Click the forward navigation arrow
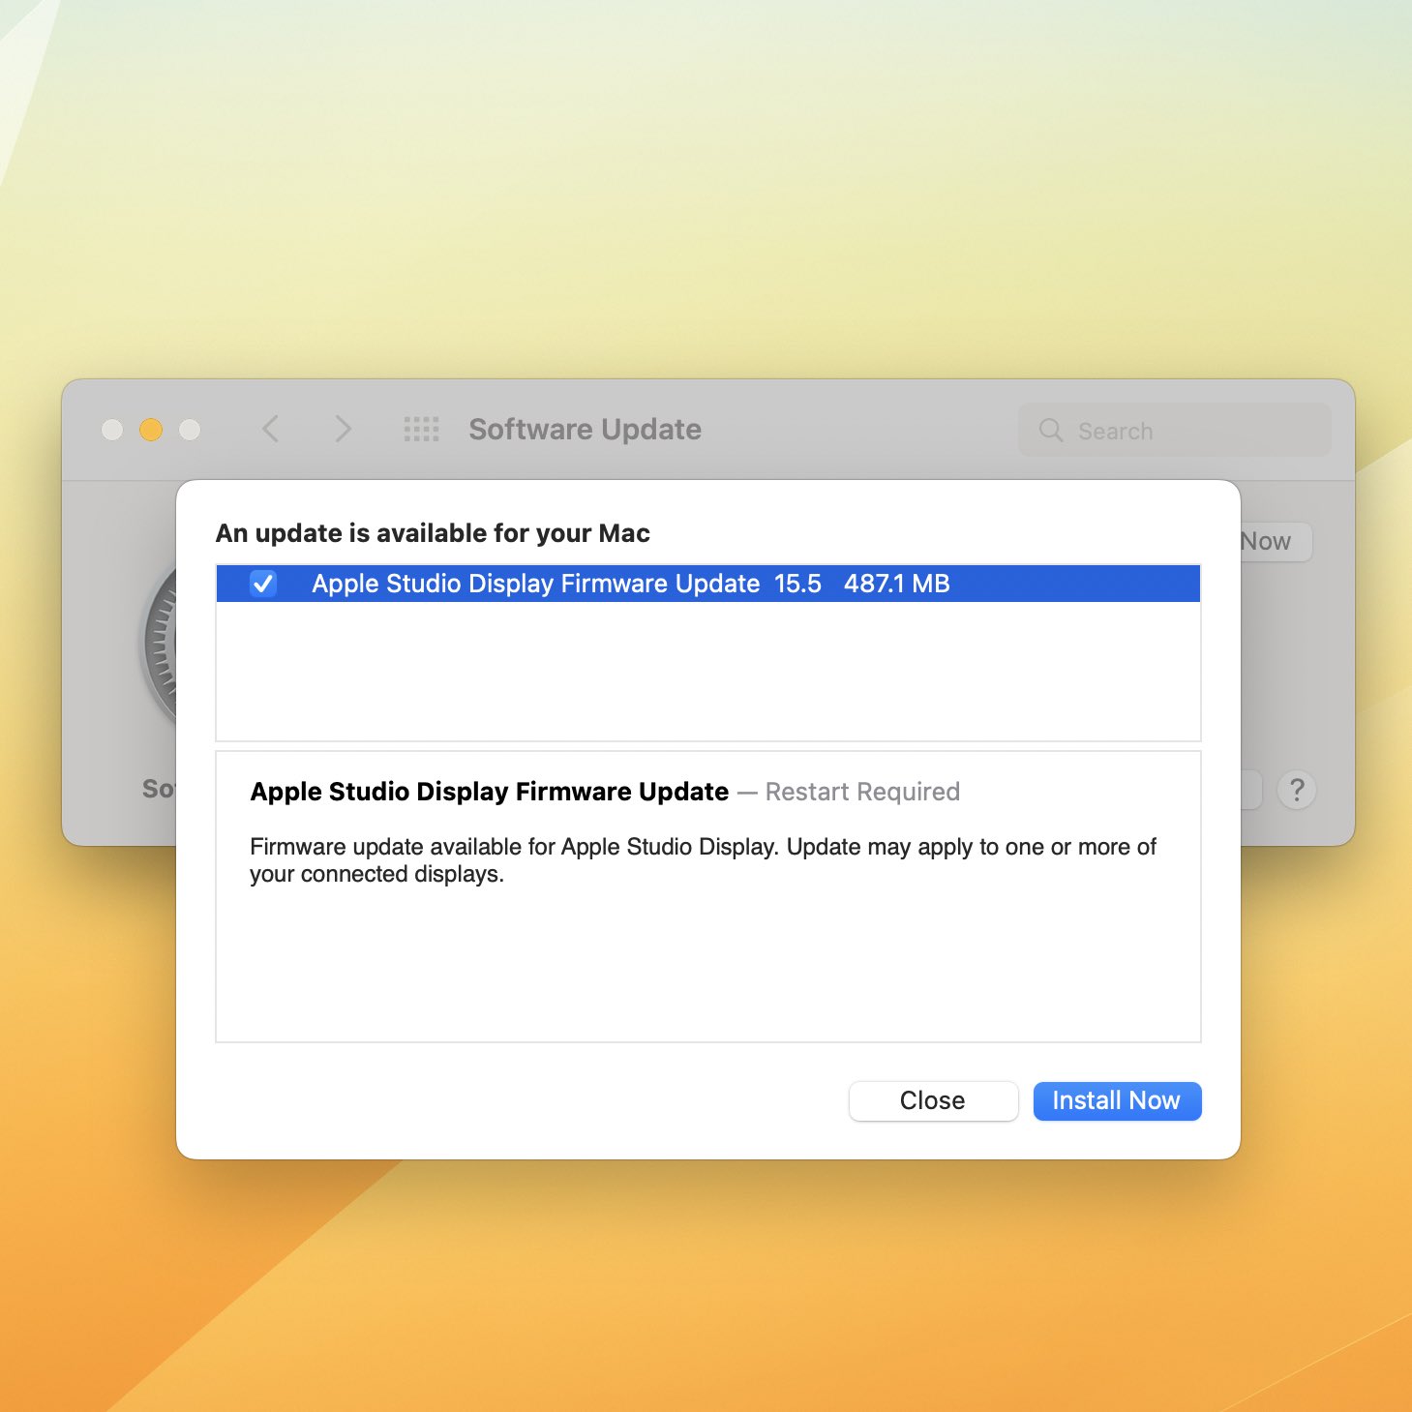Image resolution: width=1412 pixels, height=1412 pixels. click(343, 429)
